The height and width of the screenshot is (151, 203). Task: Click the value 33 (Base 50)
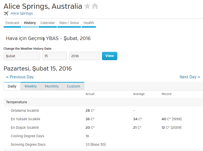(x=95, y=145)
